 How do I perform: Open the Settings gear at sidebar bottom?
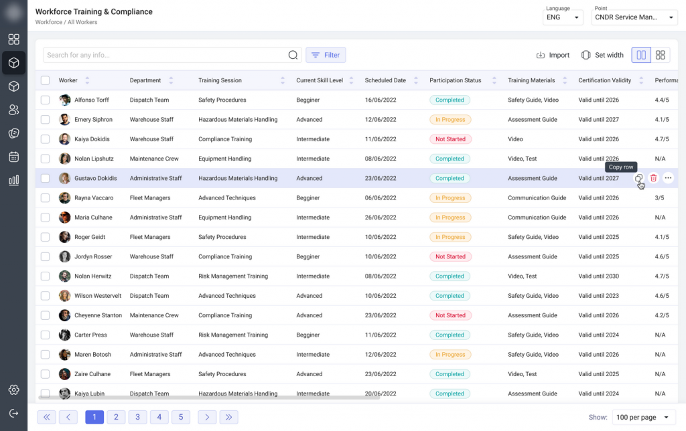click(13, 390)
